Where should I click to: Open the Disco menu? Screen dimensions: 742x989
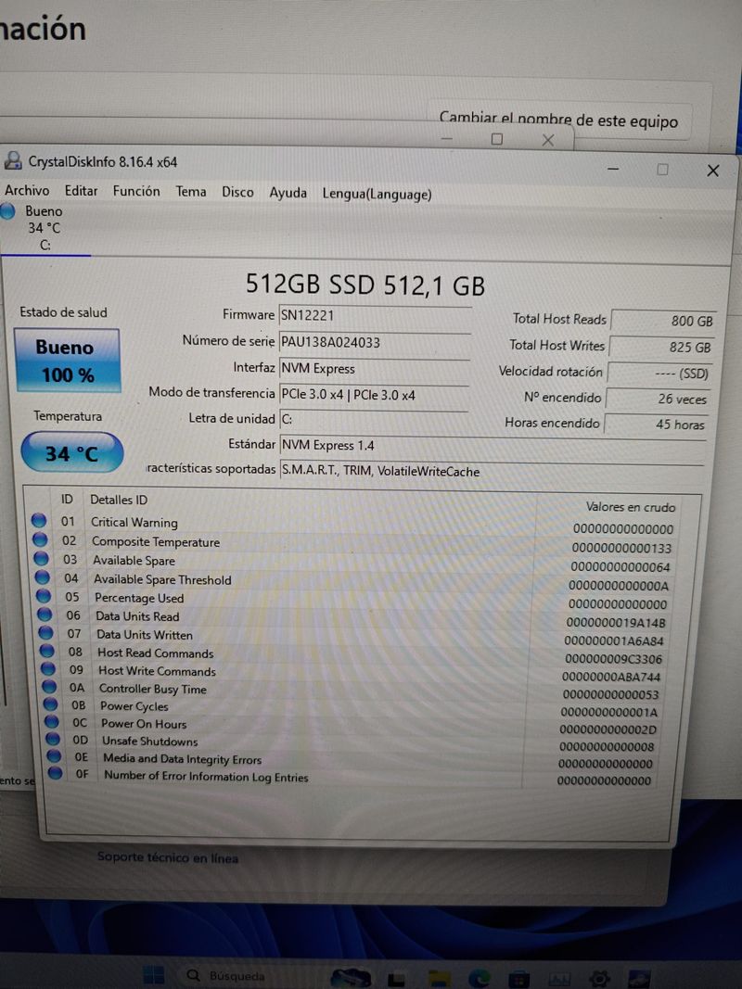(x=237, y=193)
